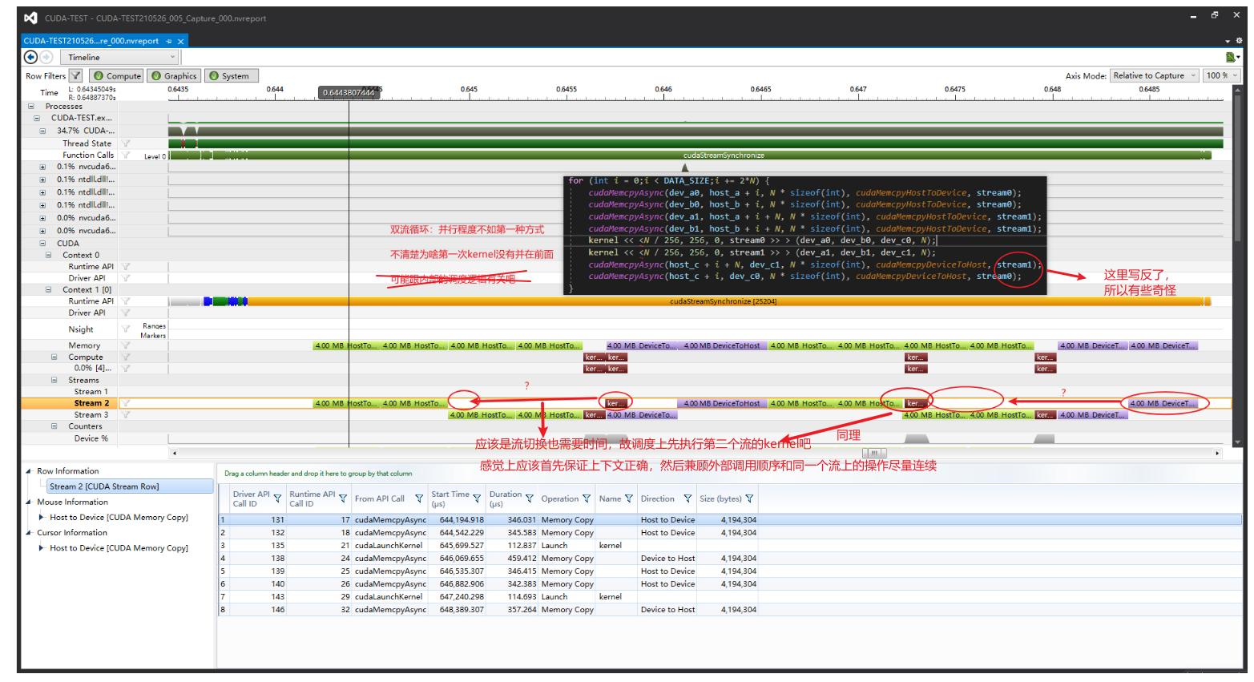The image size is (1254, 682).
Task: Click the Visual Studio logo icon
Action: (30, 18)
